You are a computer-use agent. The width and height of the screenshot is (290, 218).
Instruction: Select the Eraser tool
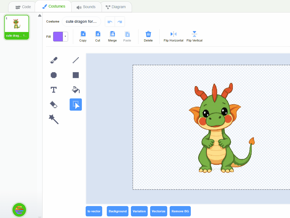[x=54, y=104]
